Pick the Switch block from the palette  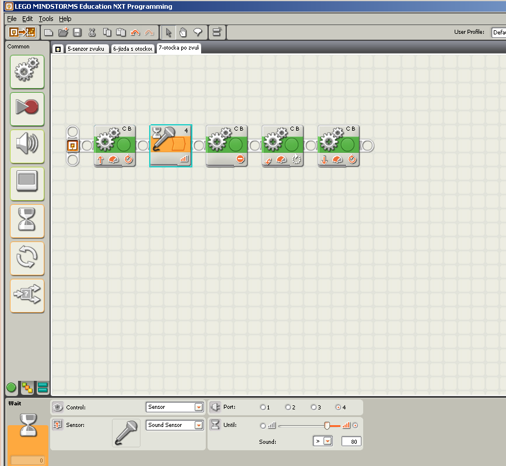click(27, 296)
